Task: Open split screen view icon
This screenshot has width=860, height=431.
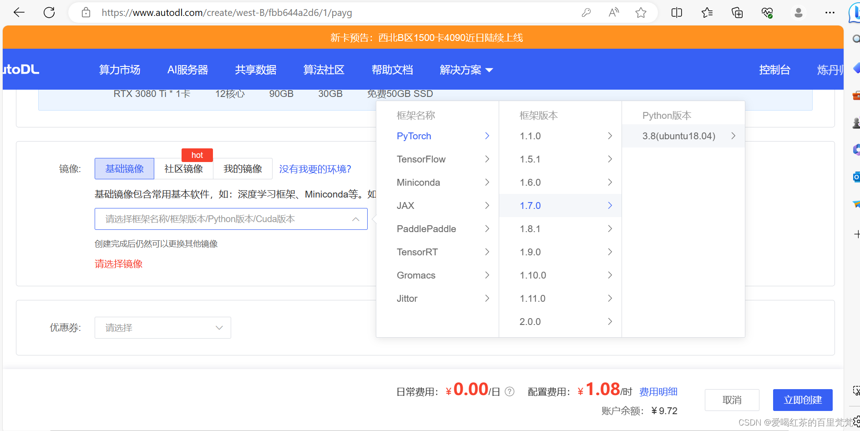Action: 677,13
